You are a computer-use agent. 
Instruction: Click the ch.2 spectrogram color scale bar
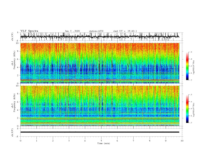click(187, 109)
